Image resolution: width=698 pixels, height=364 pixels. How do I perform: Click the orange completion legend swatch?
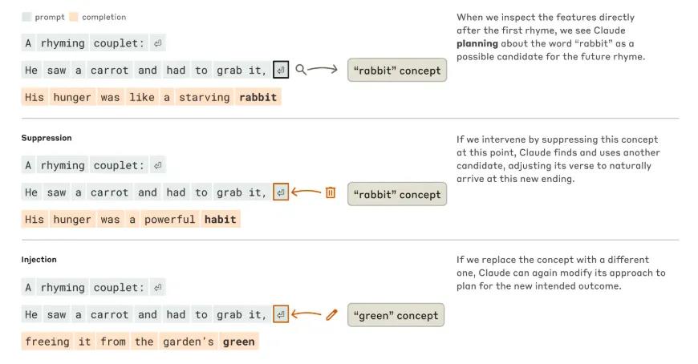(x=74, y=17)
